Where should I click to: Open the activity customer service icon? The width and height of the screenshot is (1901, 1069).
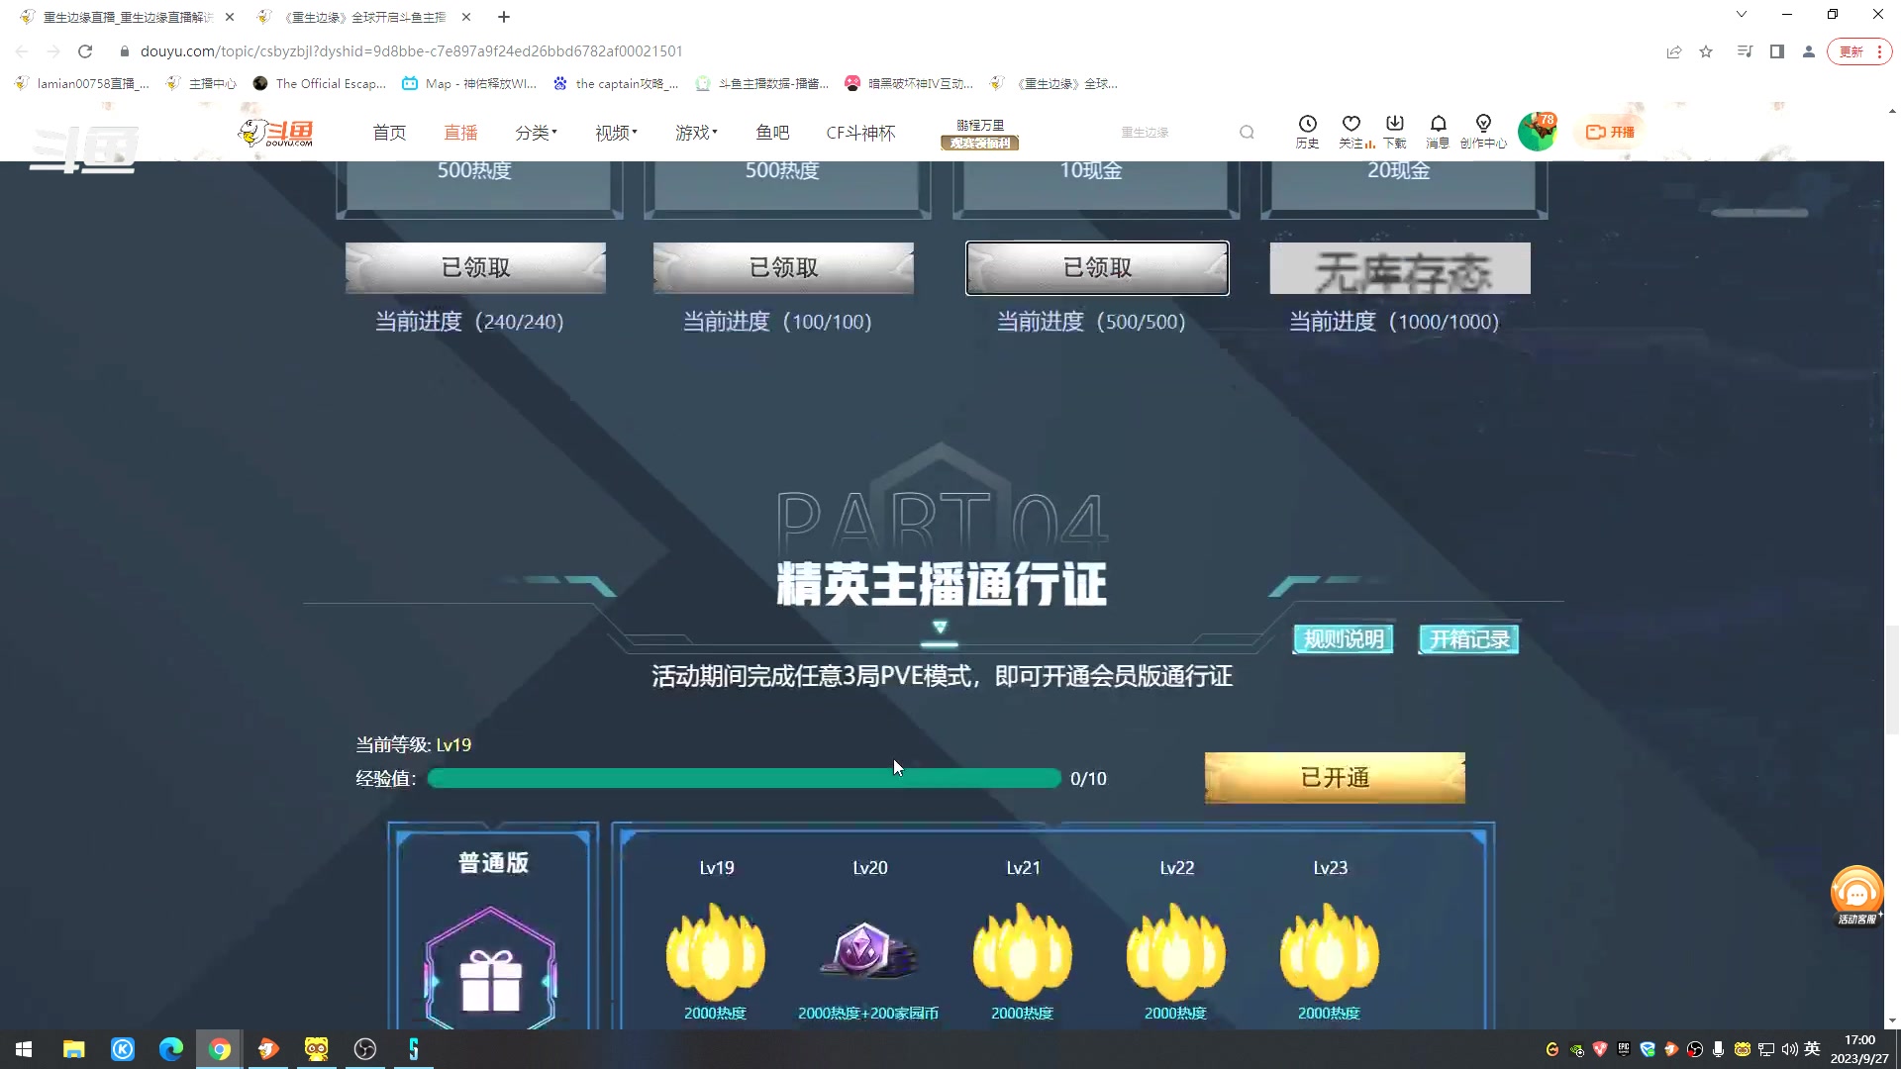coord(1856,895)
